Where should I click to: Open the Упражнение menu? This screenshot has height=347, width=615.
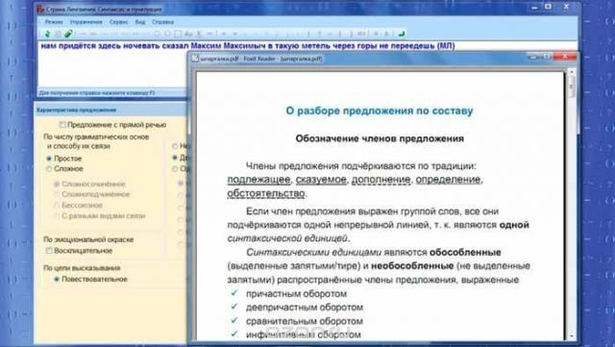pos(86,22)
